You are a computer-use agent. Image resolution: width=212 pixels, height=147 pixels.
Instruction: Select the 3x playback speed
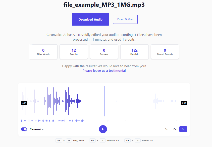click(183, 129)
